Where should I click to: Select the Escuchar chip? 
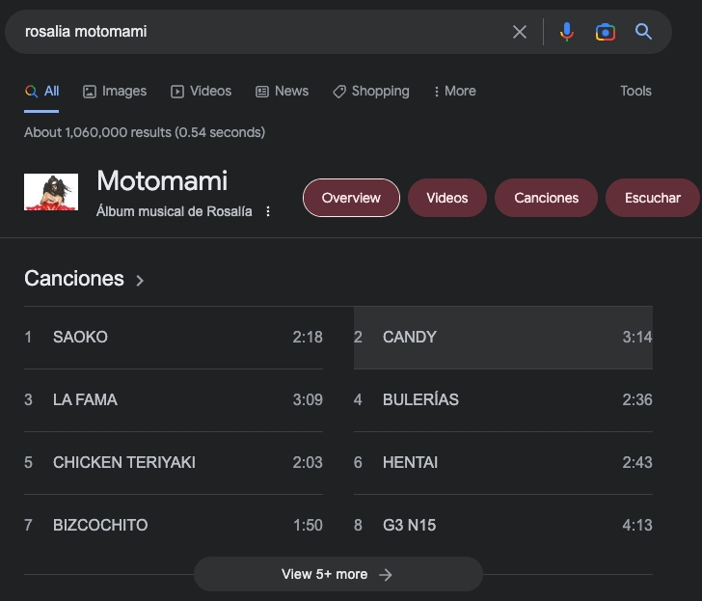point(652,198)
